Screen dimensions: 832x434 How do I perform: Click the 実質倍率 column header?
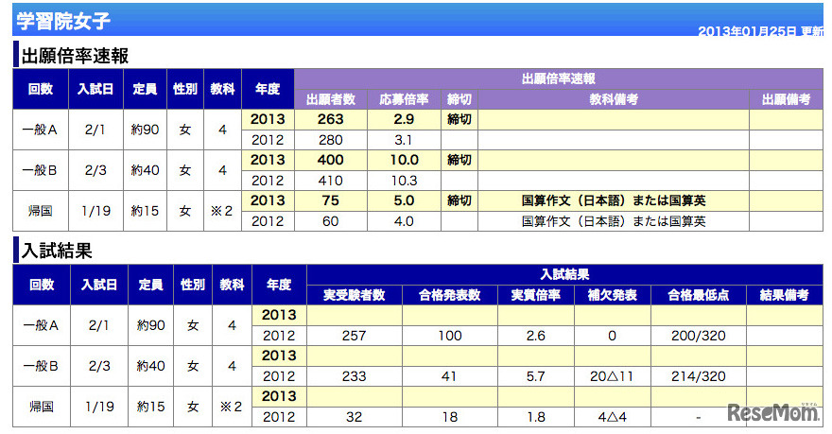tap(535, 295)
